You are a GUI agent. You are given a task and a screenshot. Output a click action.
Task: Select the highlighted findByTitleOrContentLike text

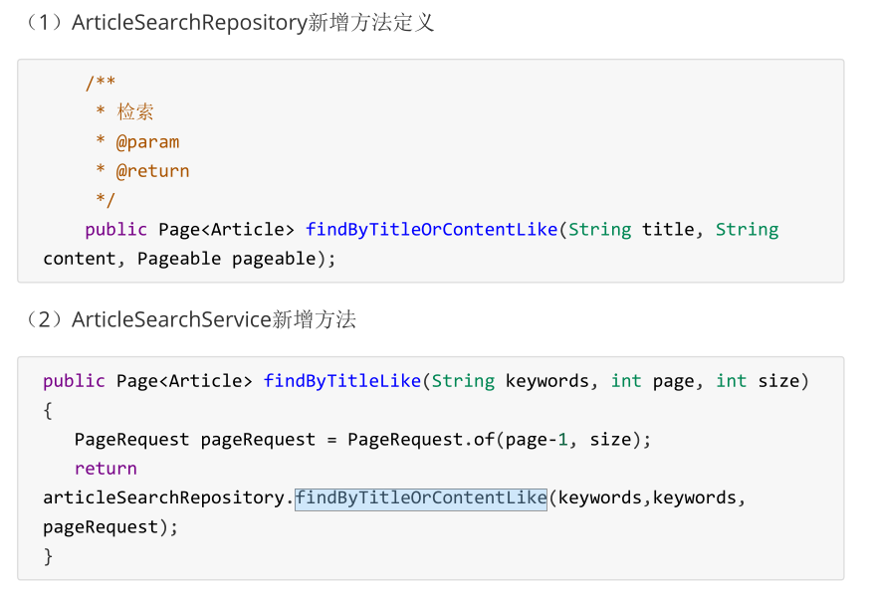(x=421, y=497)
